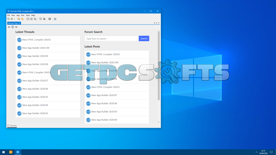276x155 pixels.
Task: Click the down arrow columns toolbar icon
Action: (50, 19)
